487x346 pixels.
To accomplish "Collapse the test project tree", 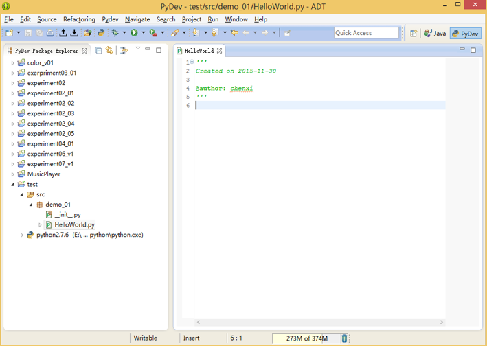I will pyautogui.click(x=12, y=185).
